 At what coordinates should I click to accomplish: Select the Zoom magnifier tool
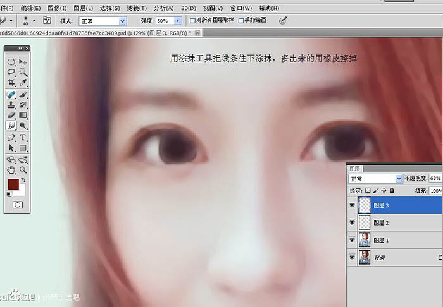[x=23, y=170]
